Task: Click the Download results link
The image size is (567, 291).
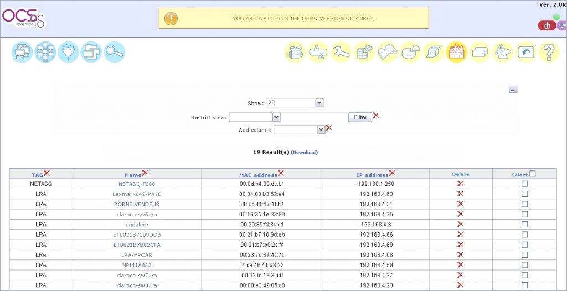Action: click(x=304, y=152)
